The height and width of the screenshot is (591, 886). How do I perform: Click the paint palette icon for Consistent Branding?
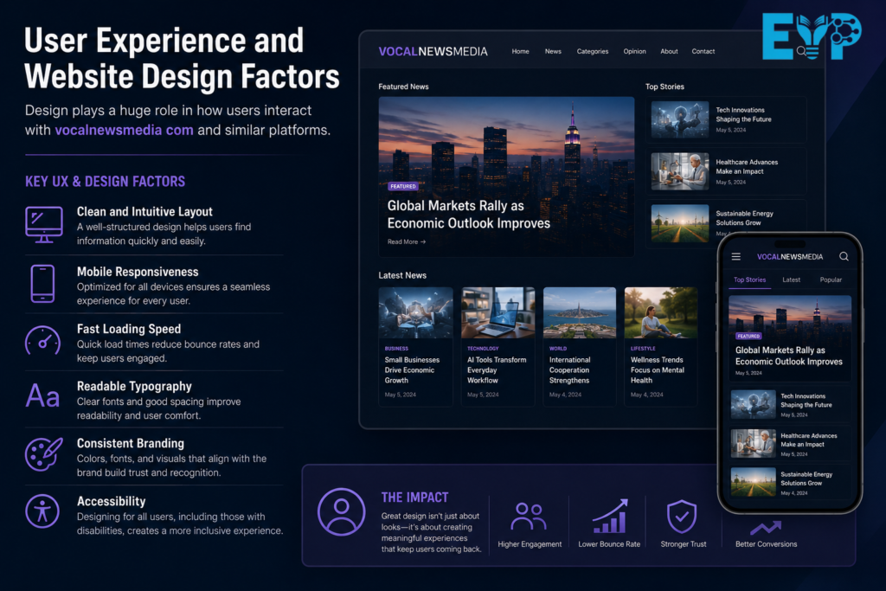[43, 453]
